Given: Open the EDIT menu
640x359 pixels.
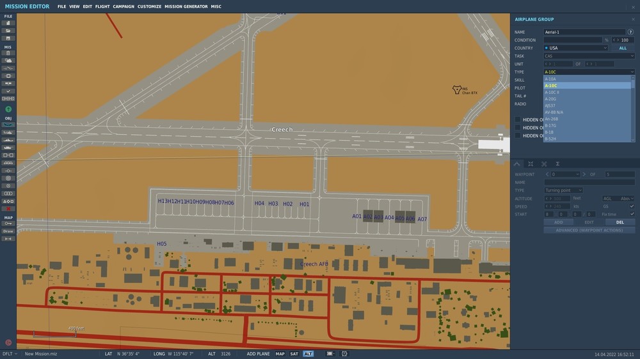Looking at the screenshot, I should tap(87, 6).
